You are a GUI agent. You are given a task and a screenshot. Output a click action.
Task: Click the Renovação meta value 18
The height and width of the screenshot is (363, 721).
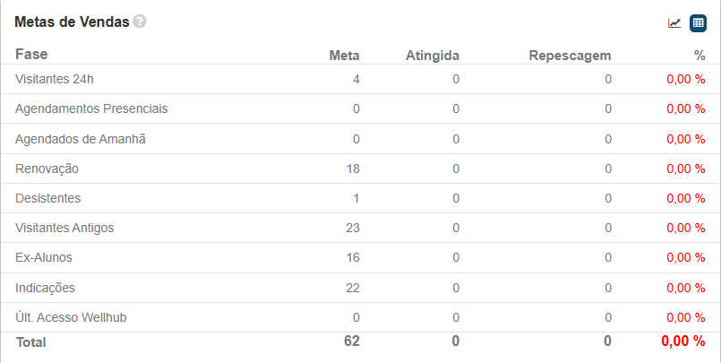pyautogui.click(x=352, y=169)
